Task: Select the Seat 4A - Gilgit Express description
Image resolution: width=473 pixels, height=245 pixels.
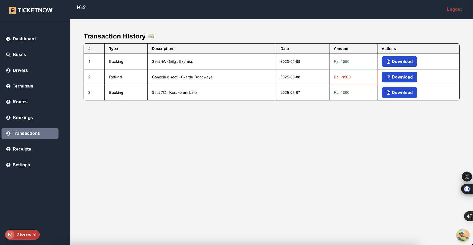Action: [x=172, y=61]
